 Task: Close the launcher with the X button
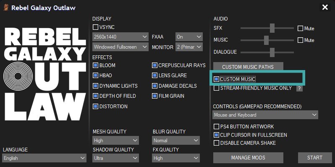(325, 8)
